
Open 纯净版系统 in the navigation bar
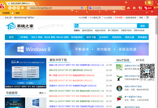77,37
